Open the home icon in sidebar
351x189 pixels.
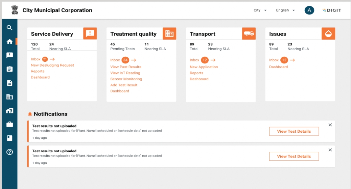[9, 42]
